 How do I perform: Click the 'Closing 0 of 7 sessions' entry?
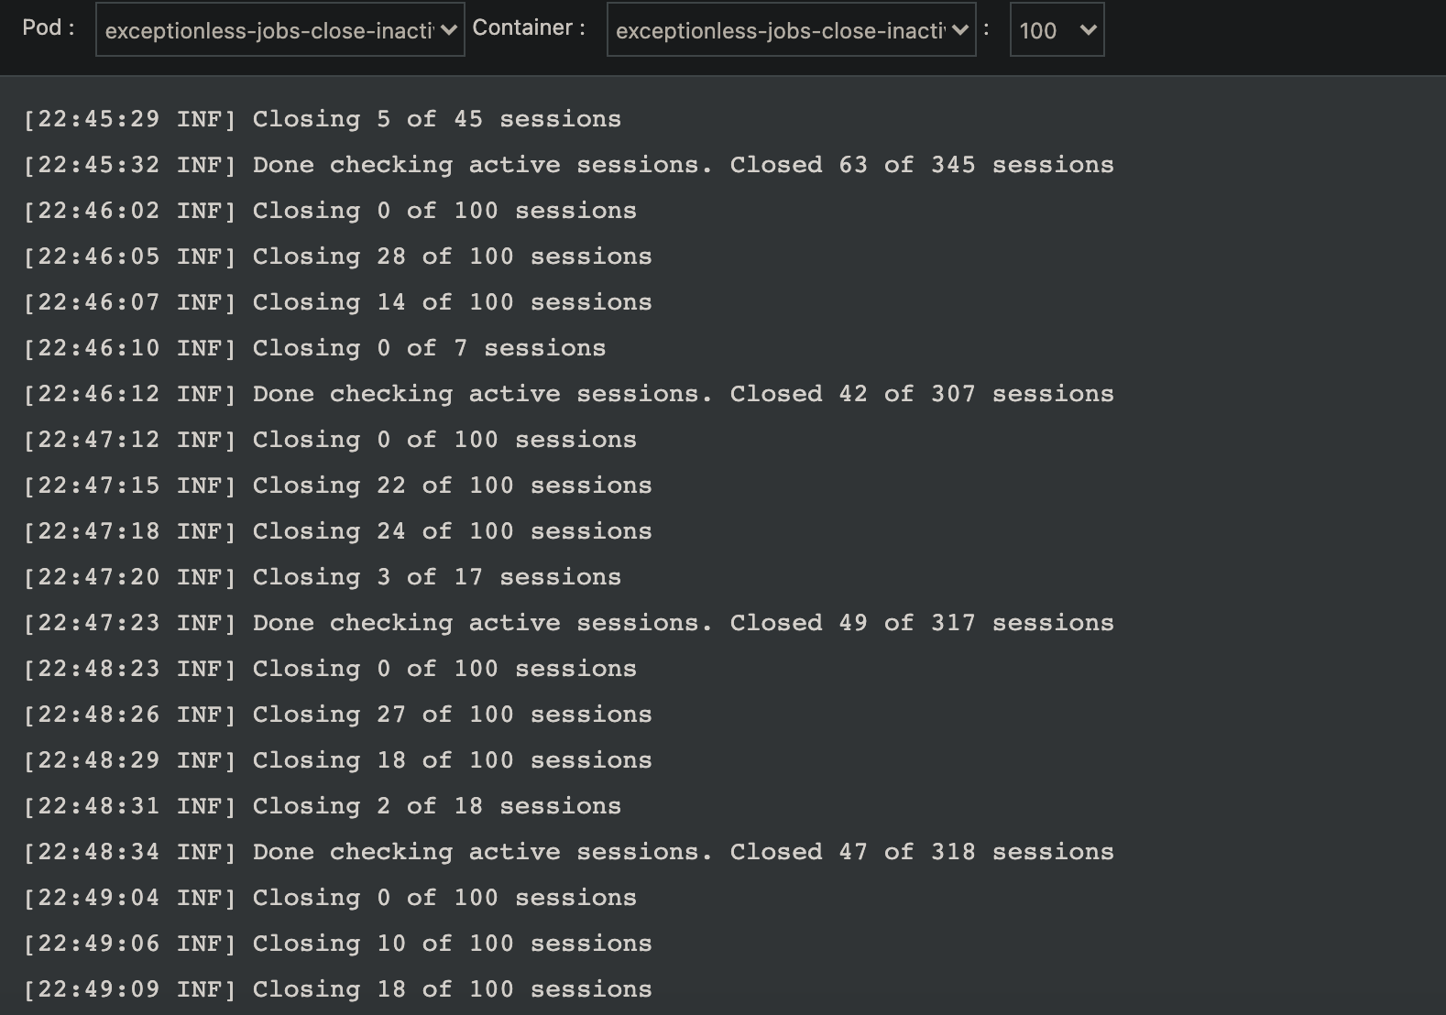click(314, 347)
